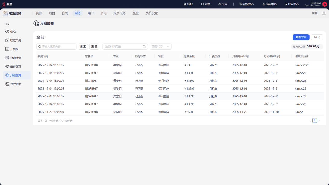
Task: Click the 更新车主 button
Action: pos(301,37)
